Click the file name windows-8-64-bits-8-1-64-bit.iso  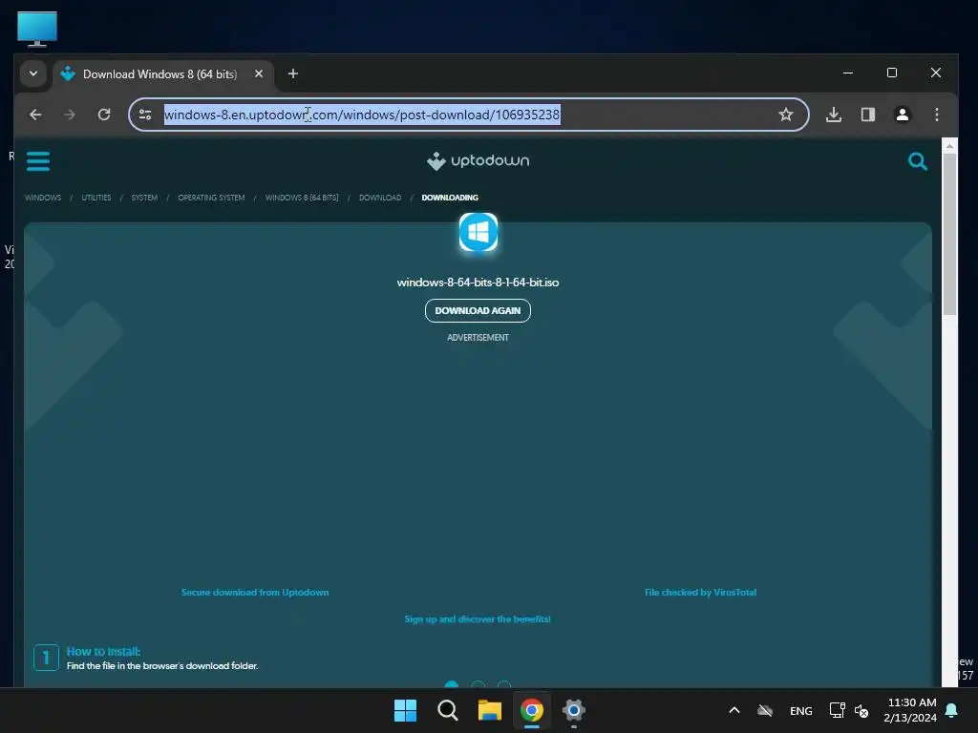click(x=478, y=283)
